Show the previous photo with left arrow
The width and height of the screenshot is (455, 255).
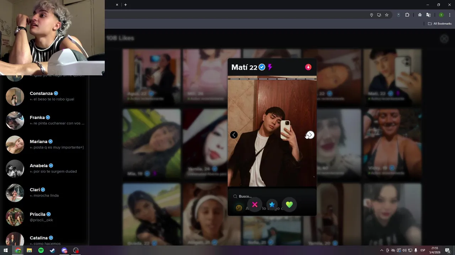(234, 135)
